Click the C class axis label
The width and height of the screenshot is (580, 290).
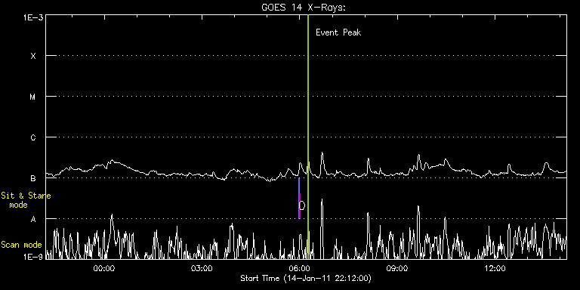click(33, 137)
